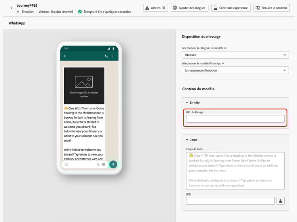The height and width of the screenshot is (222, 297).
Task: Click the call icon in phone preview
Action: [x=106, y=56]
